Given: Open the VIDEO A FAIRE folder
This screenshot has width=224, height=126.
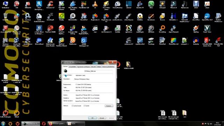Looking at the screenshot, I should 129,65.
